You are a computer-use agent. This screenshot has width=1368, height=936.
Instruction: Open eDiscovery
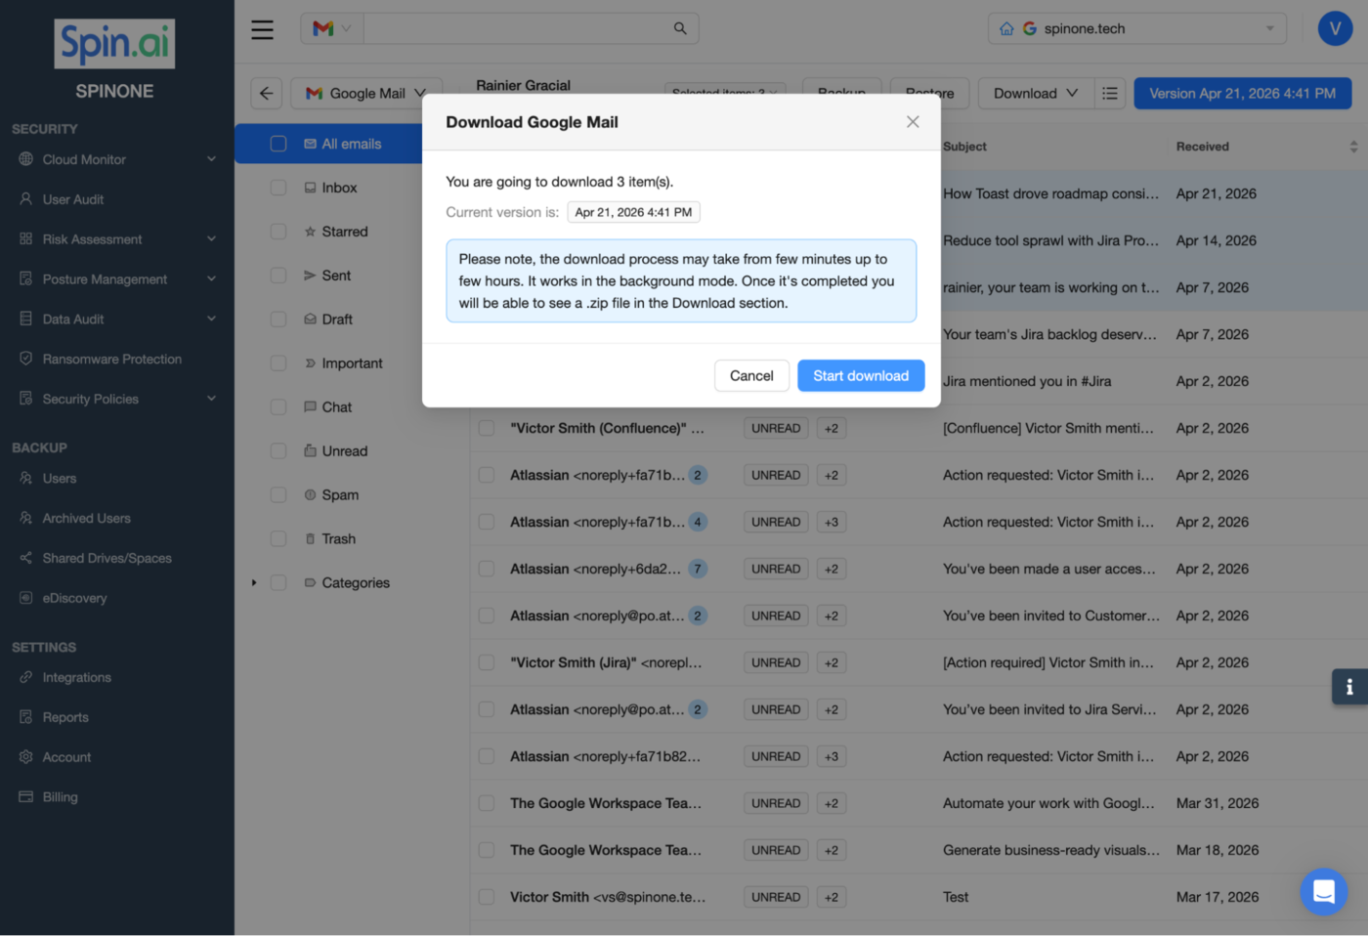(74, 599)
